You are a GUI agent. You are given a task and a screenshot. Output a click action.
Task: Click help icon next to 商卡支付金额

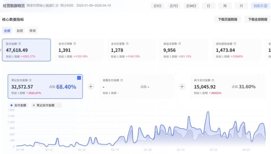point(213,80)
